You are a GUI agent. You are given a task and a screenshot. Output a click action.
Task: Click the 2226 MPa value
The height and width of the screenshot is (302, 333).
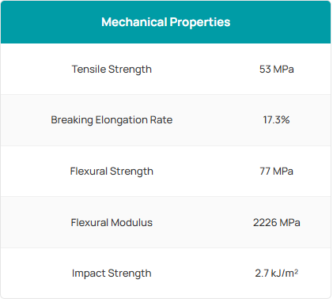point(277,223)
